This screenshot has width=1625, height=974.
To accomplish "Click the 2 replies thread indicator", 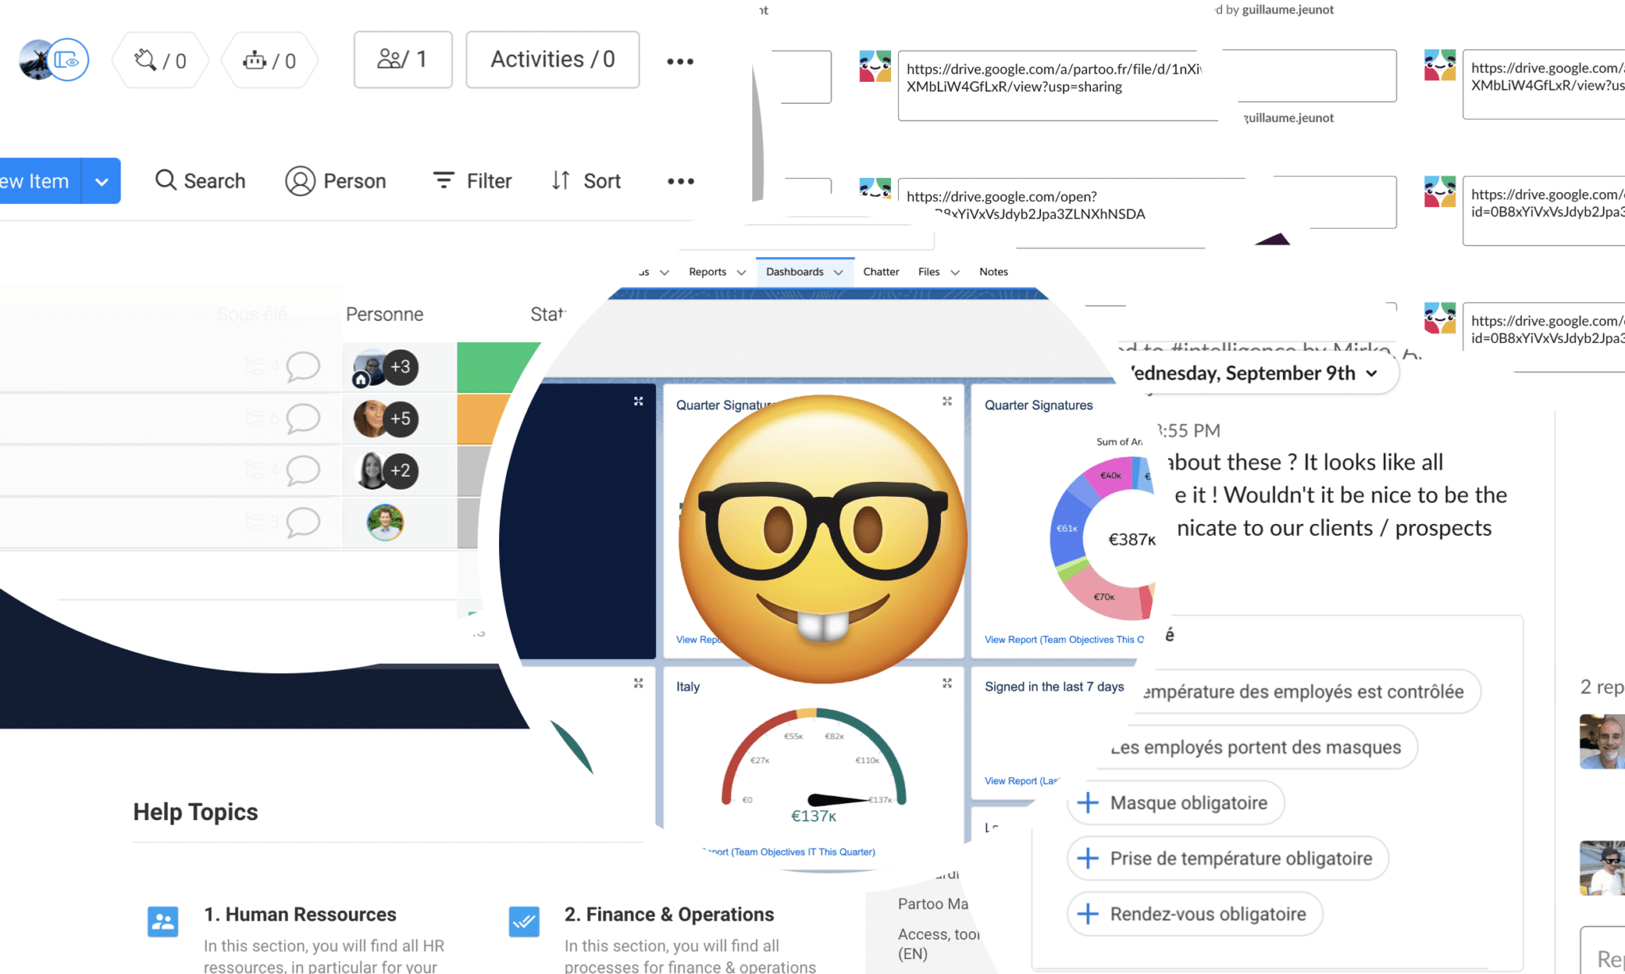I will (1602, 687).
